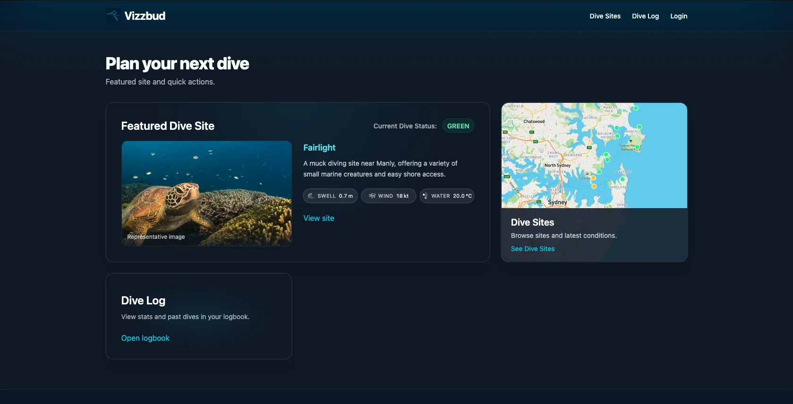Follow the See Dive Sites link
The image size is (793, 404).
pyautogui.click(x=533, y=249)
